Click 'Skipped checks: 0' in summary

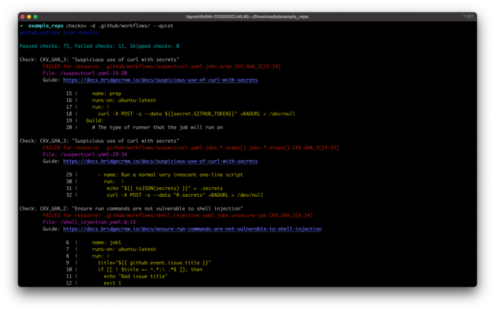click(154, 46)
